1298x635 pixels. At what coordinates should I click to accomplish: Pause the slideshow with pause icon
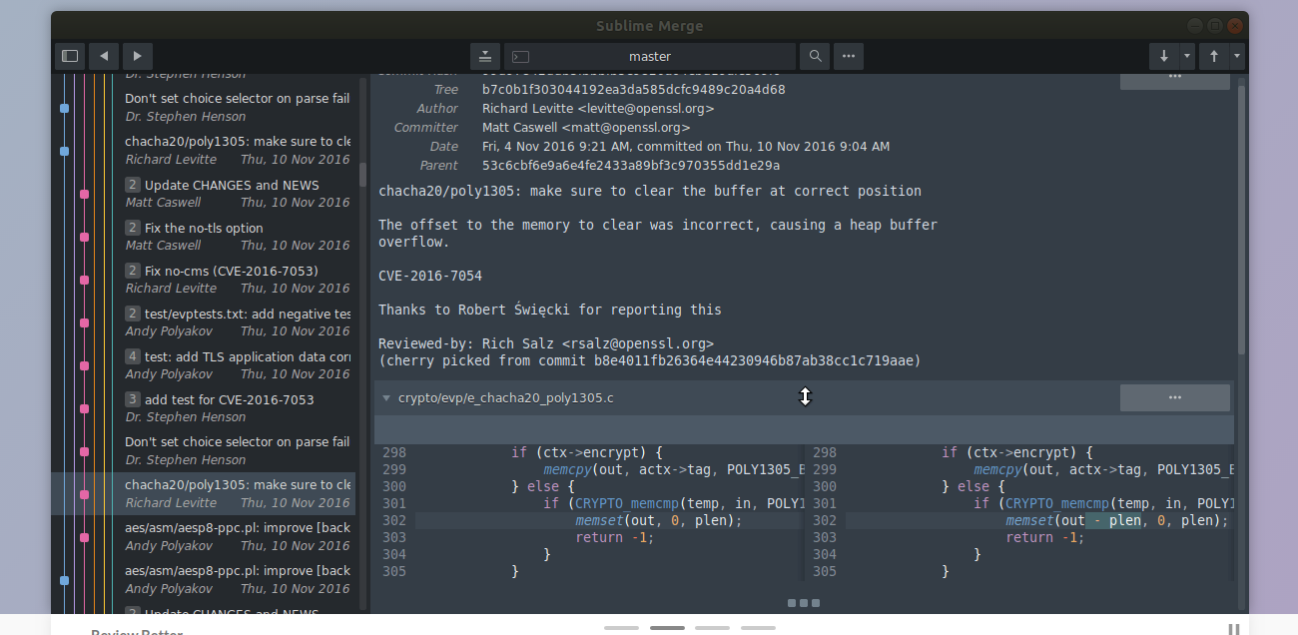pos(1234,629)
